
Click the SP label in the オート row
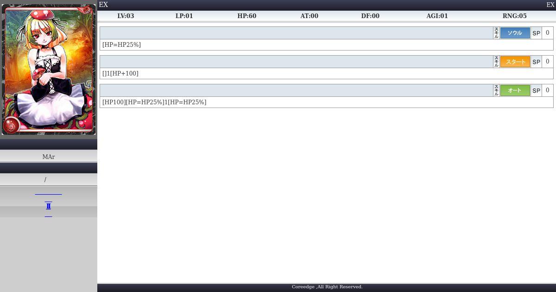point(536,90)
